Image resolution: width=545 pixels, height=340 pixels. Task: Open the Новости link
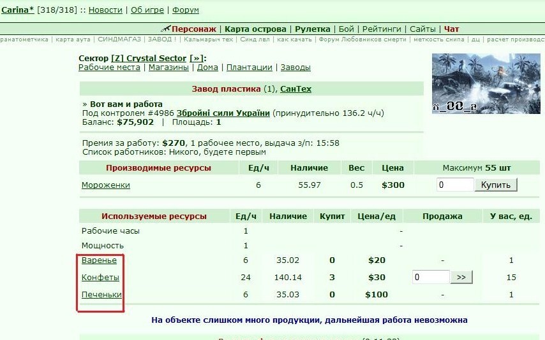click(x=105, y=10)
